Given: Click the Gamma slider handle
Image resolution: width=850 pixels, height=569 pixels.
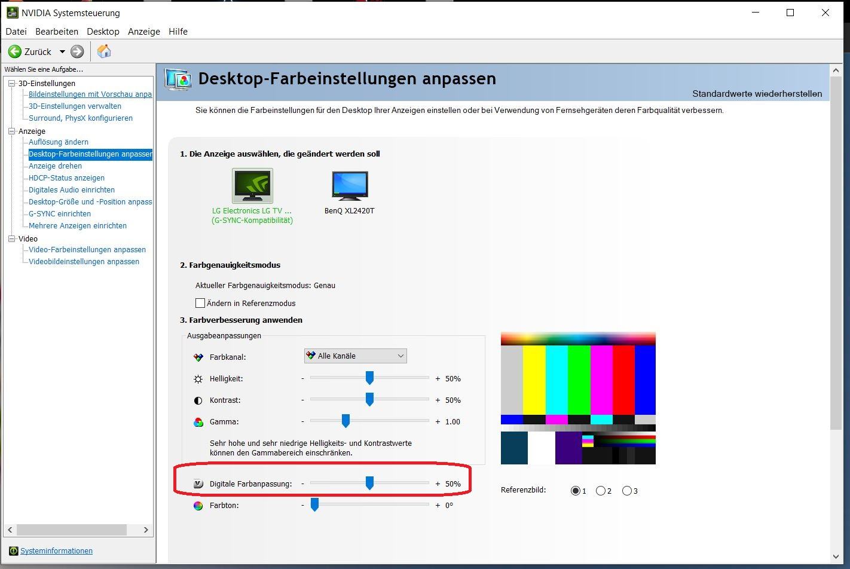Looking at the screenshot, I should 345,421.
